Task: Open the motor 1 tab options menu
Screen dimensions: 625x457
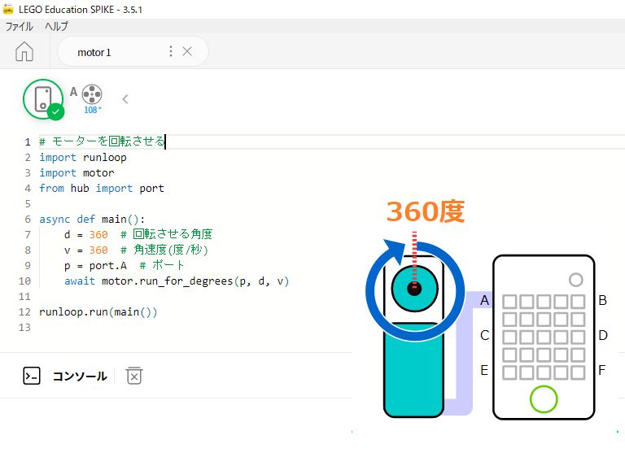Action: 171,51
